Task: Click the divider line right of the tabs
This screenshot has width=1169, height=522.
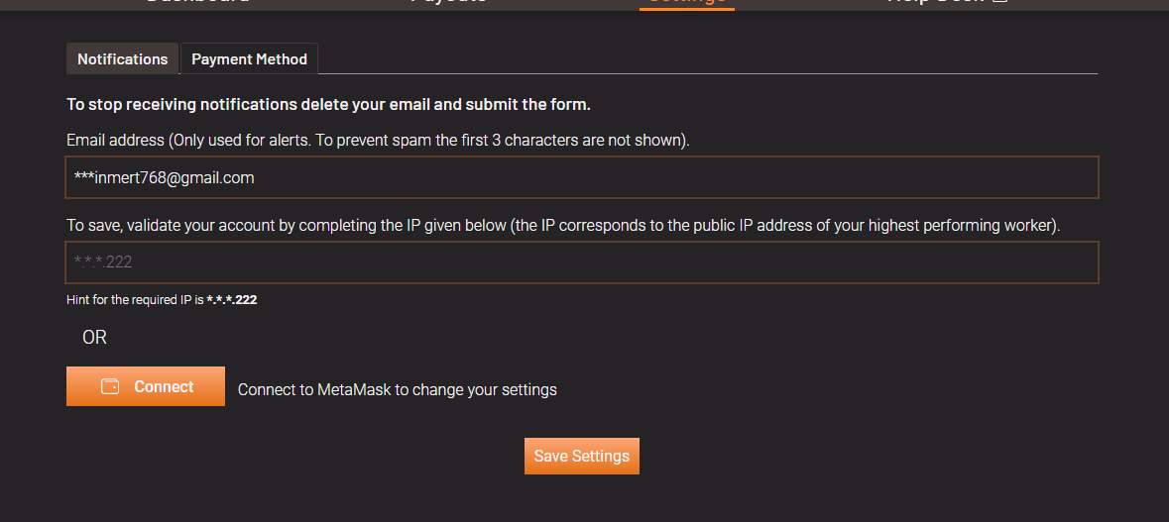Action: click(x=708, y=73)
